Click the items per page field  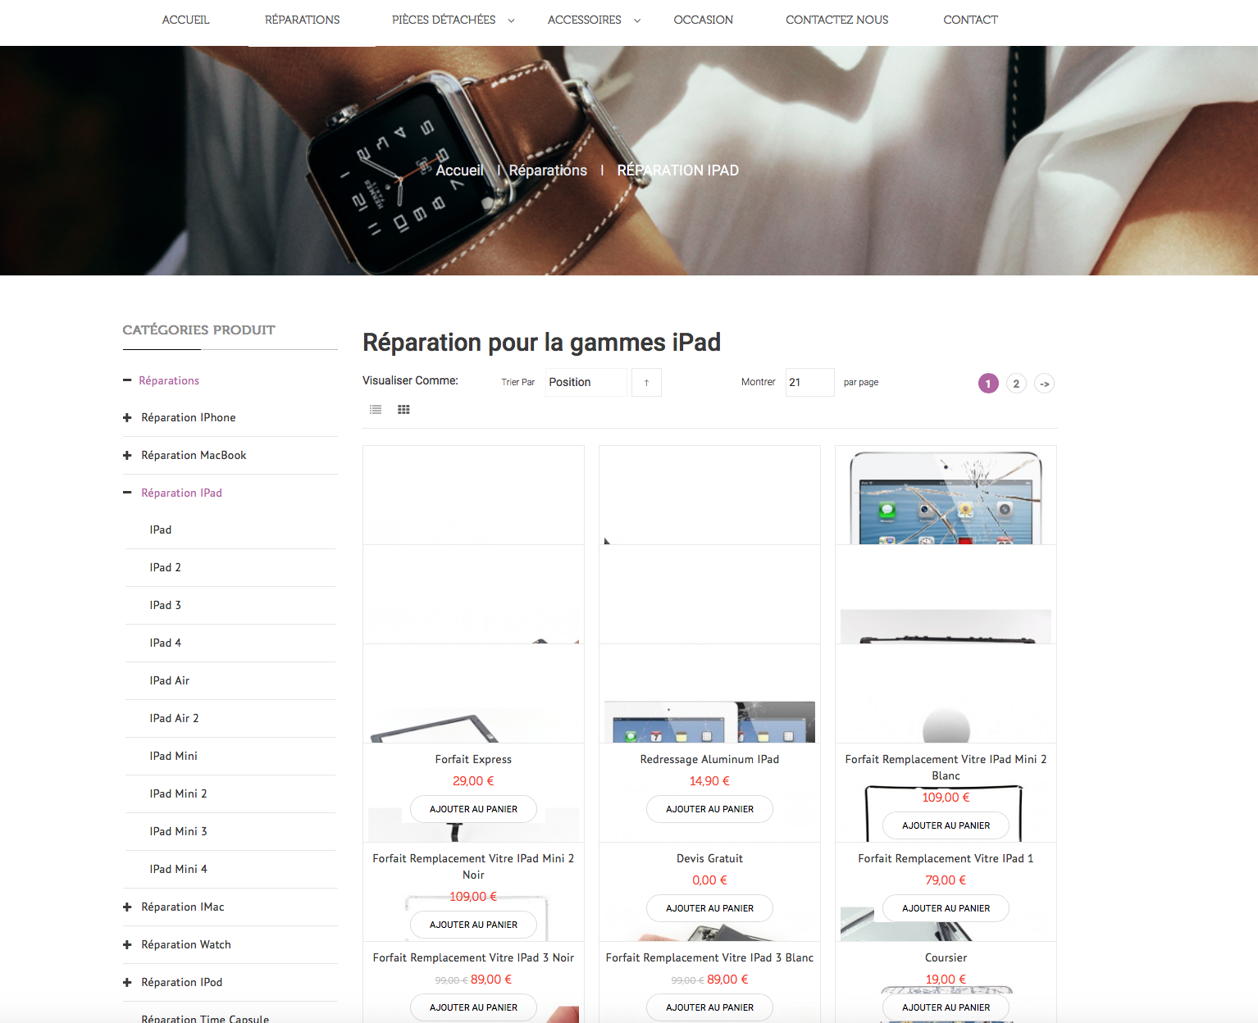(810, 383)
